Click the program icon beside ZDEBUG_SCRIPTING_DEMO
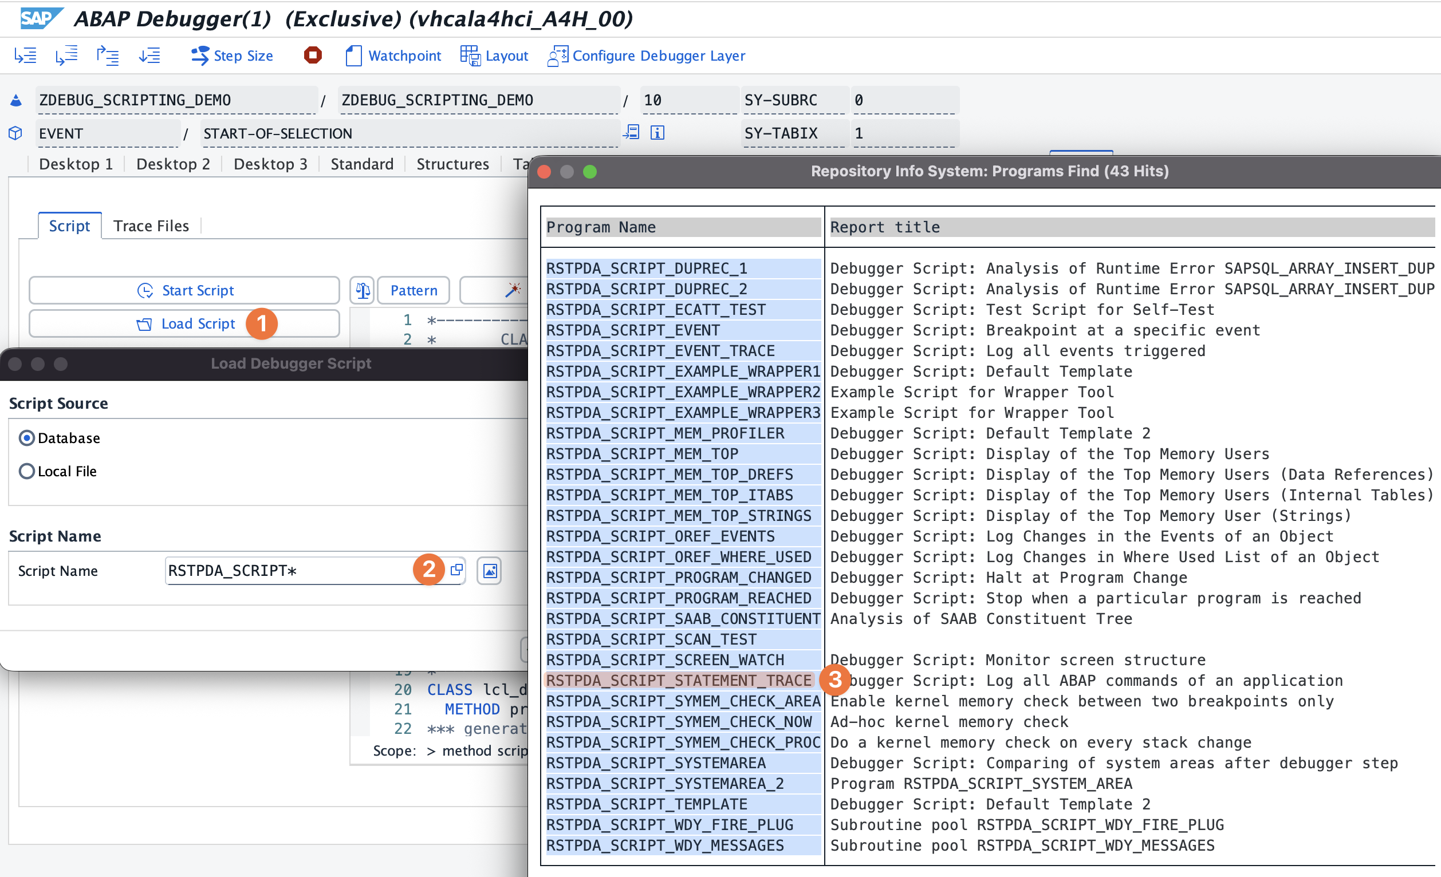The height and width of the screenshot is (877, 1441). pos(17,101)
